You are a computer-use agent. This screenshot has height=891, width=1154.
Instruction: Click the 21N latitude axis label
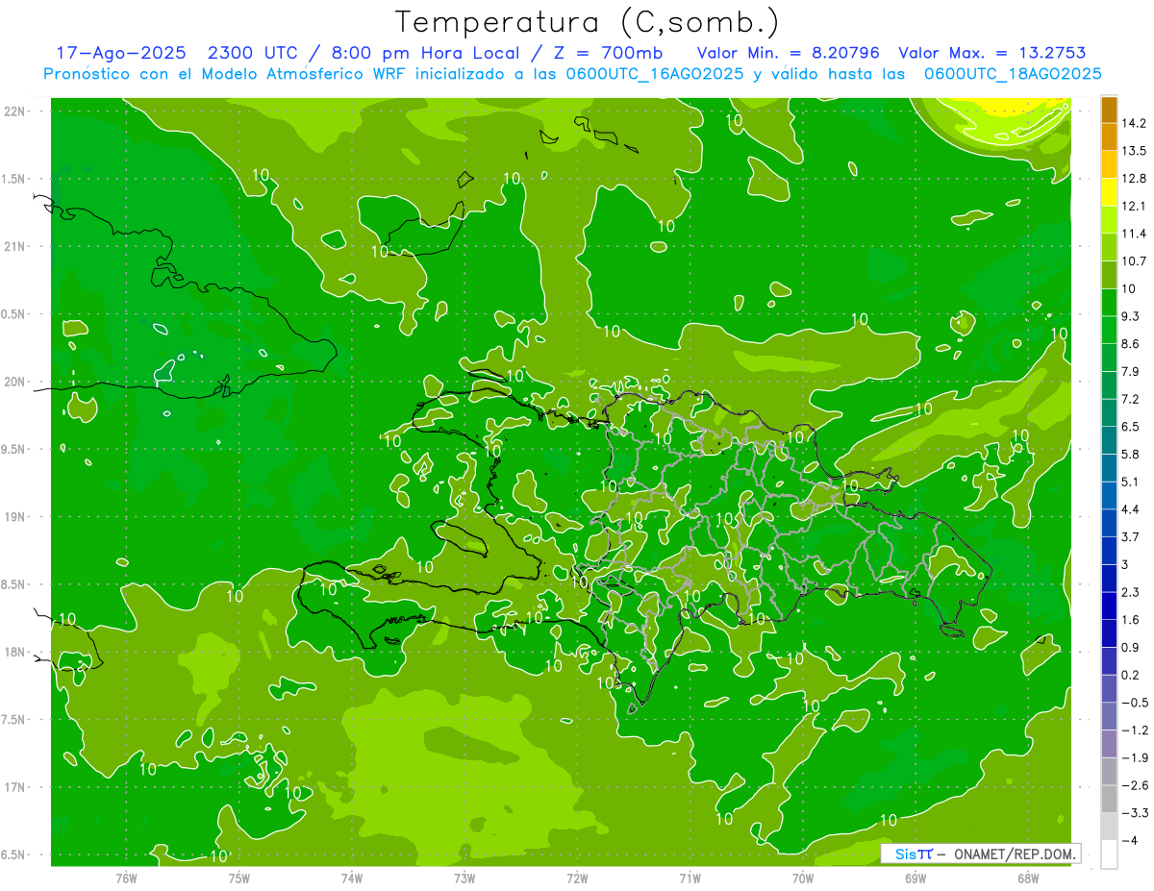point(15,246)
